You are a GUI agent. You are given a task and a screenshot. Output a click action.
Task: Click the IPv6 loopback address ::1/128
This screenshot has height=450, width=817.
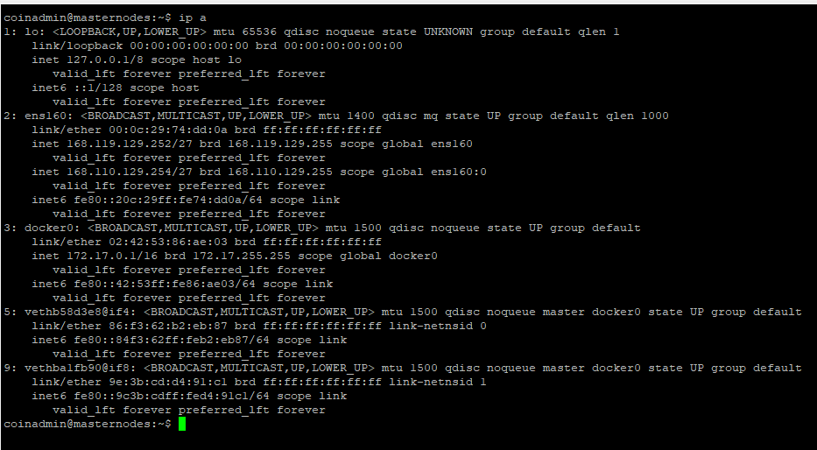coord(98,88)
